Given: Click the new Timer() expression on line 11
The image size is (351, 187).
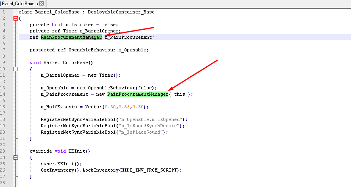Looking at the screenshot, I should (103, 75).
